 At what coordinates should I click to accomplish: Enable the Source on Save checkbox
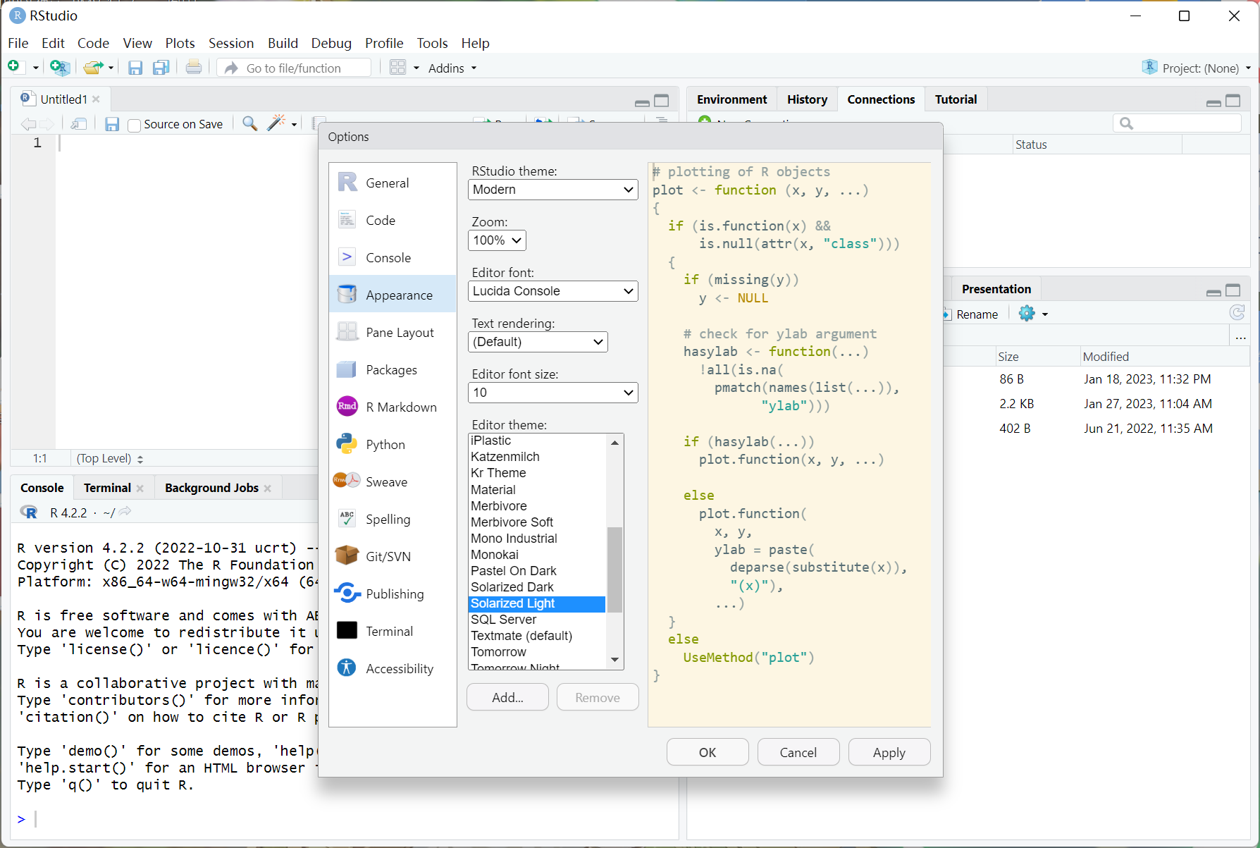point(135,125)
